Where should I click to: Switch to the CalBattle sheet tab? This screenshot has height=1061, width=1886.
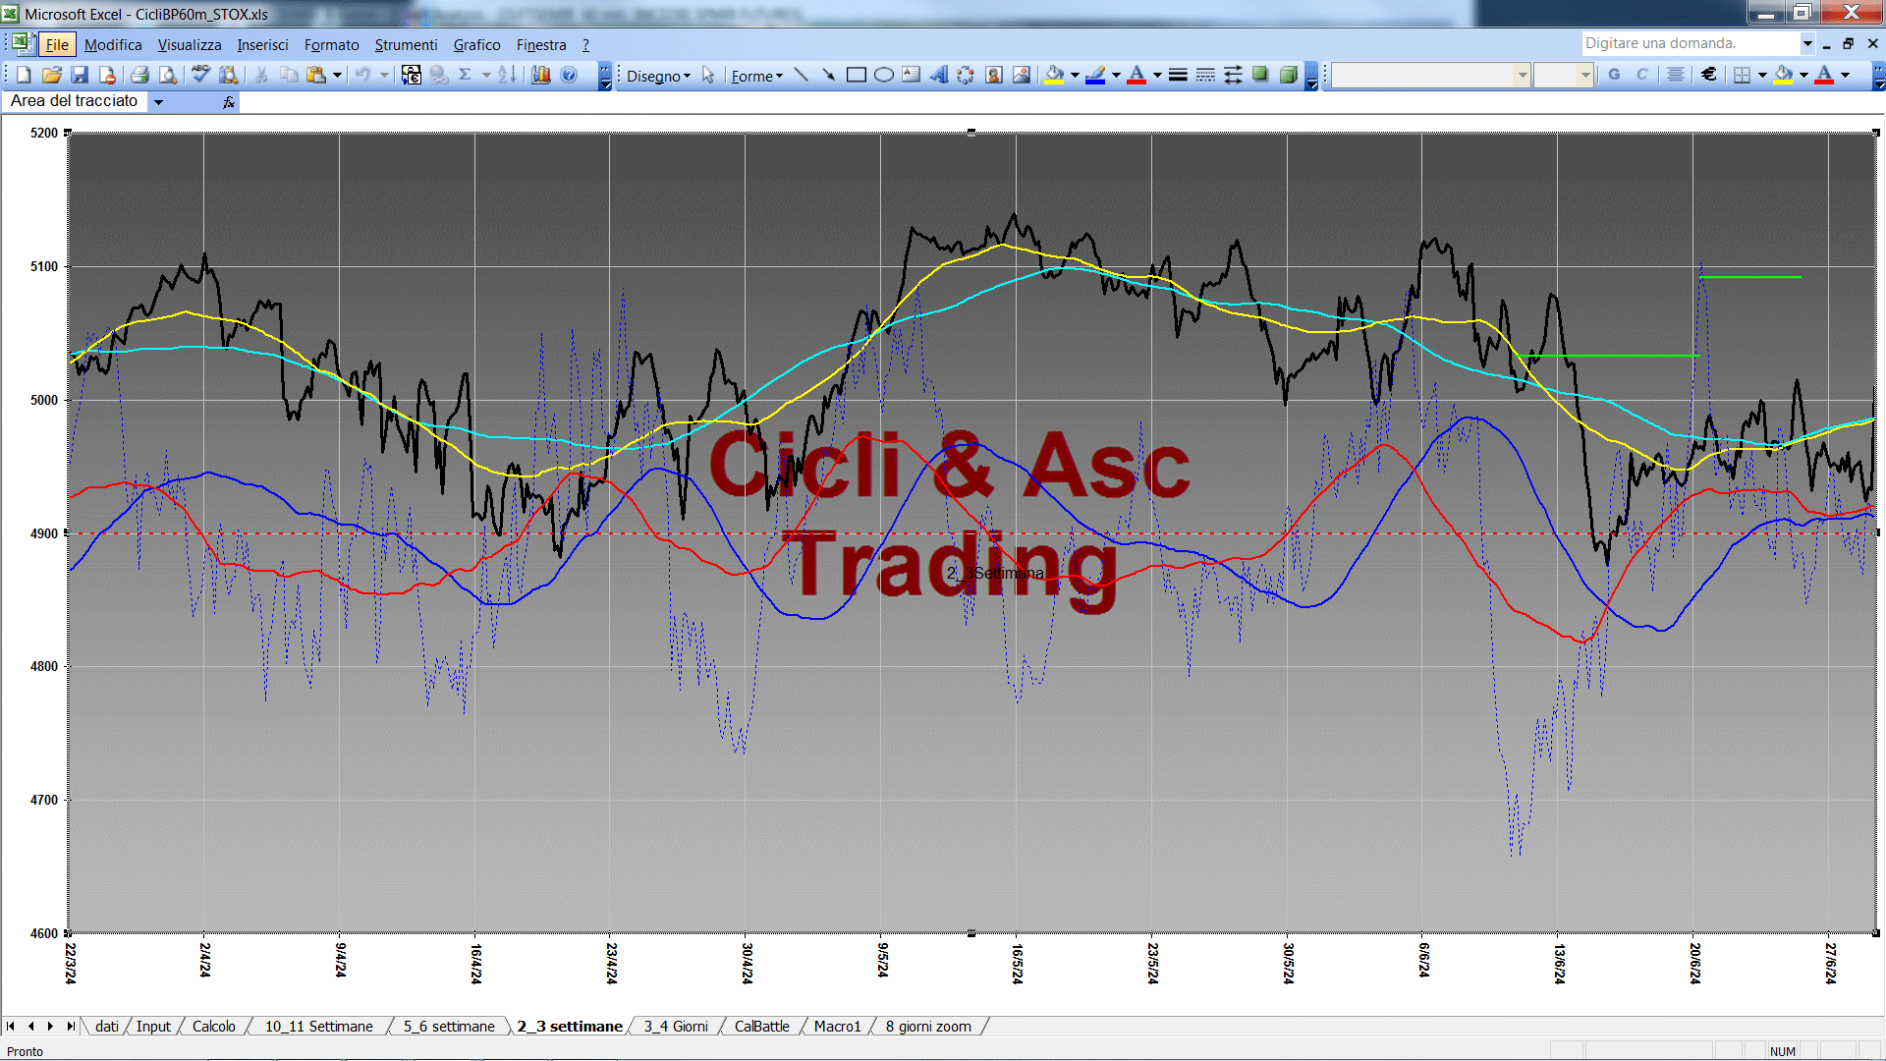(x=761, y=1026)
